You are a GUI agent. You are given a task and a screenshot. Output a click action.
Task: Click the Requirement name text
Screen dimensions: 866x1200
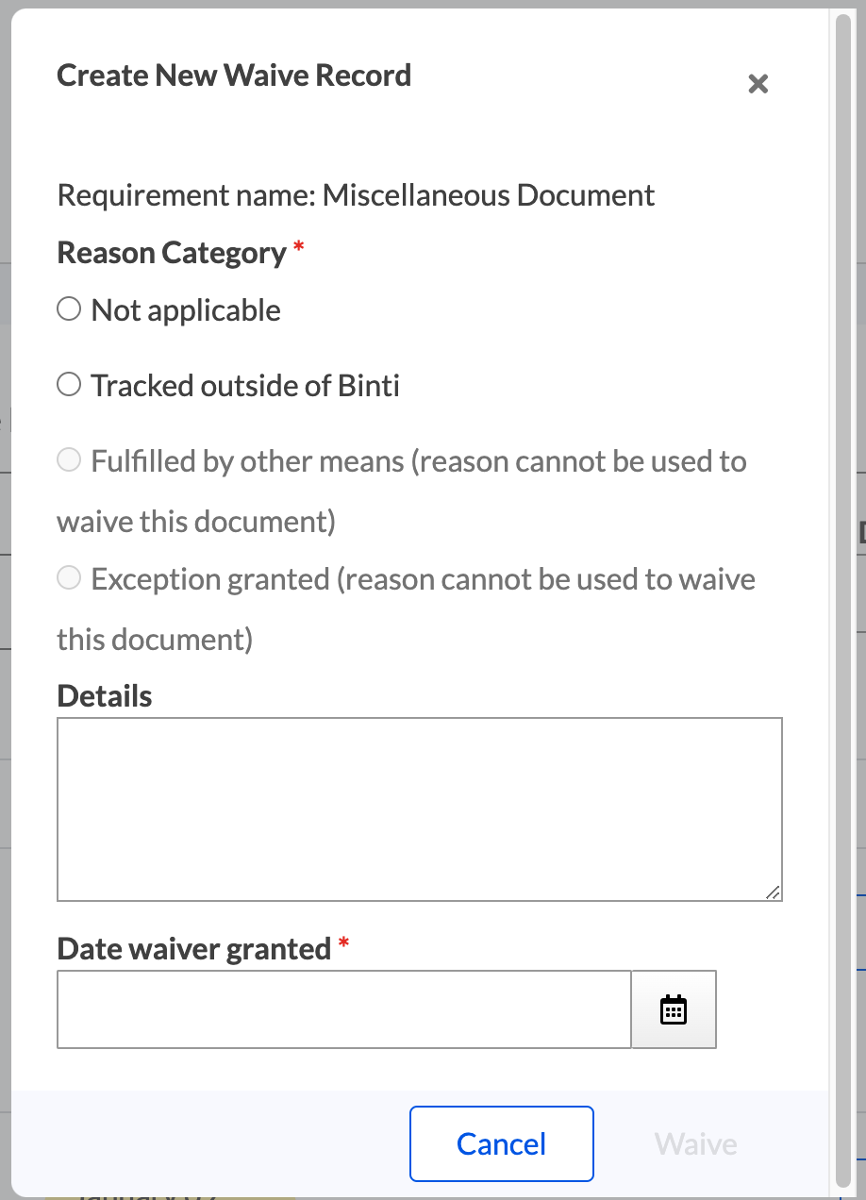pos(356,195)
